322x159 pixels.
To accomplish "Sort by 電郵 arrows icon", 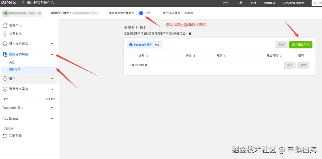I will (225, 56).
